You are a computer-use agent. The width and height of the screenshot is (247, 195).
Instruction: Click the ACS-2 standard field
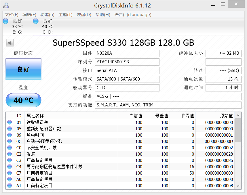click(x=168, y=96)
